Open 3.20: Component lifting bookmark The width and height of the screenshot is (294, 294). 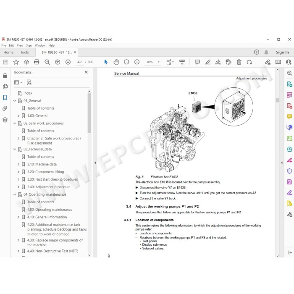point(45,172)
